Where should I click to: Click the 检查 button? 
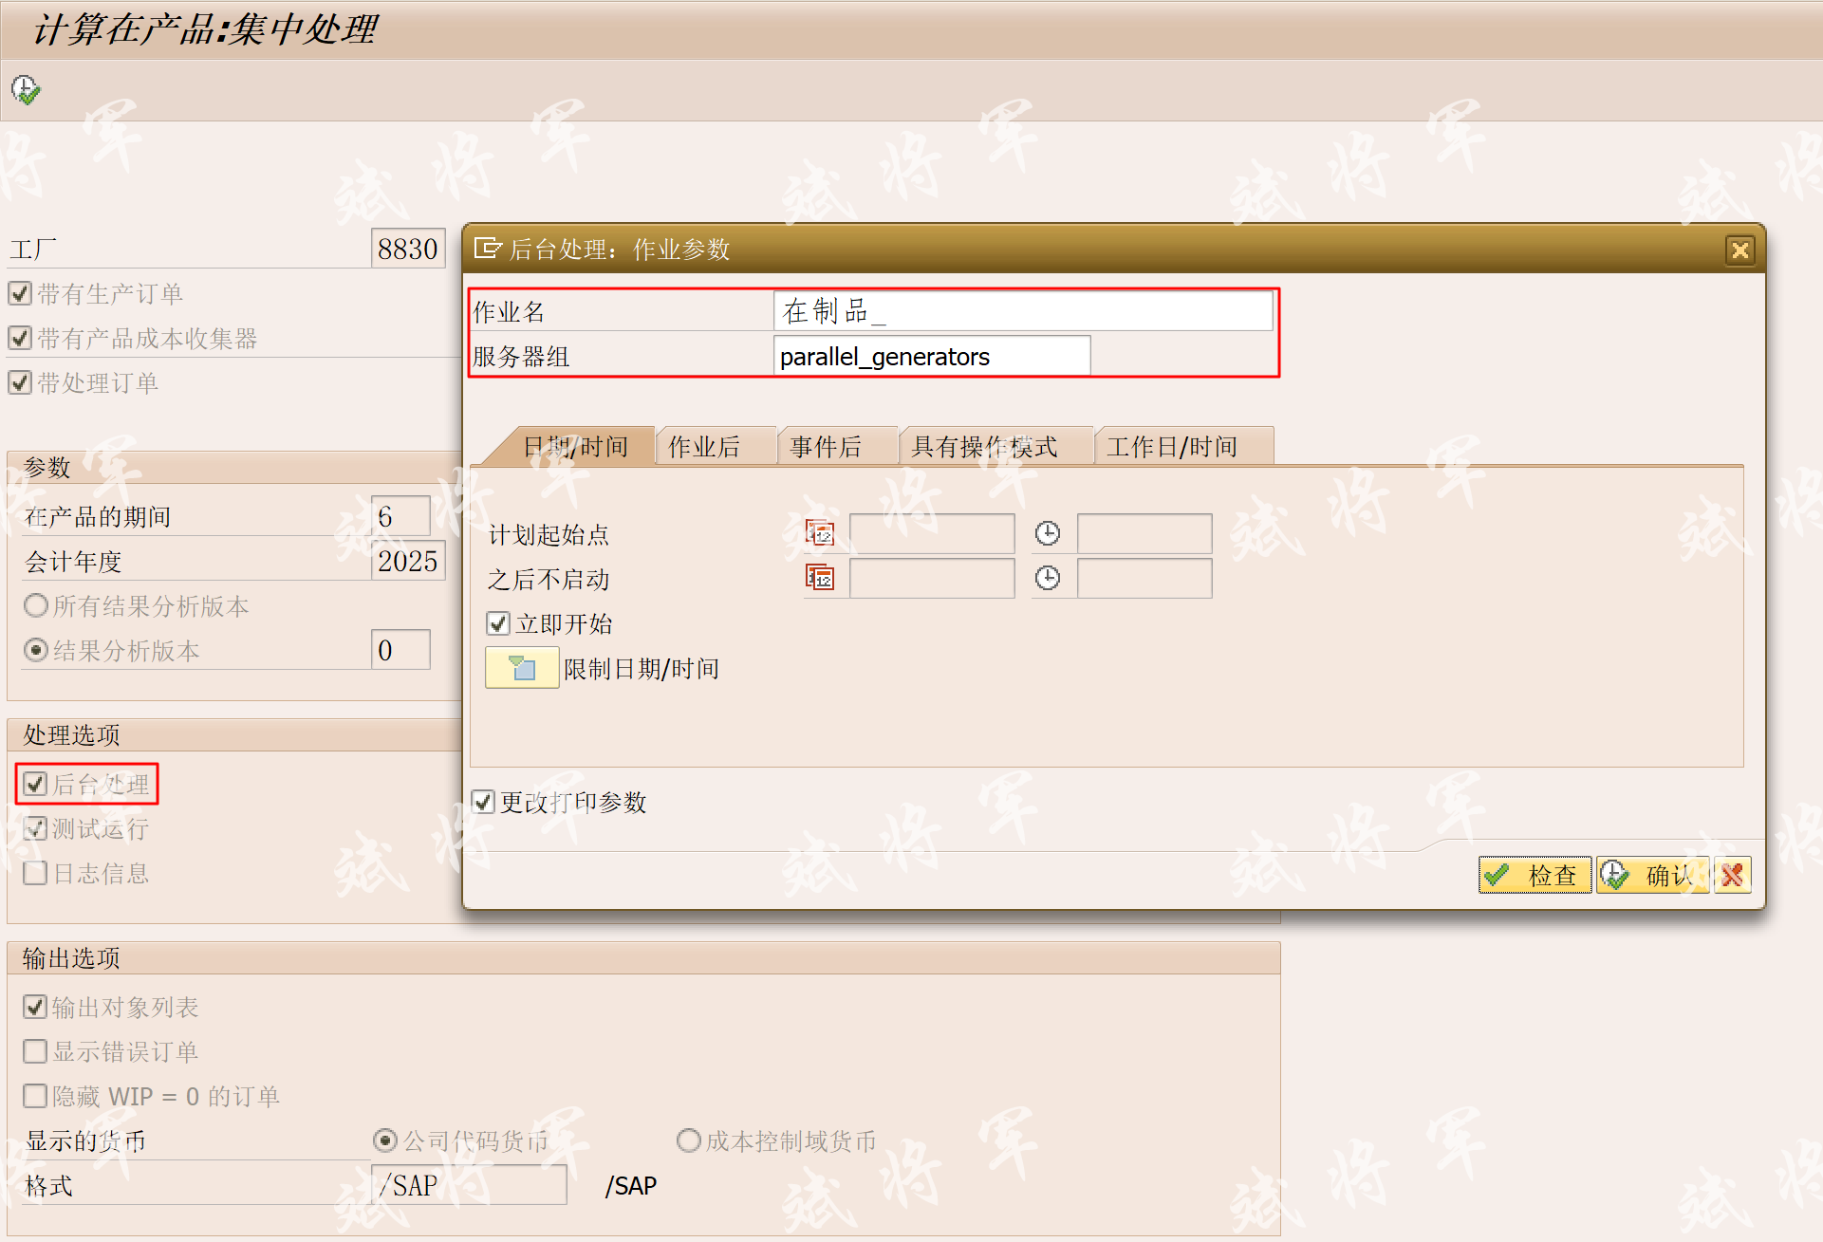pyautogui.click(x=1535, y=875)
